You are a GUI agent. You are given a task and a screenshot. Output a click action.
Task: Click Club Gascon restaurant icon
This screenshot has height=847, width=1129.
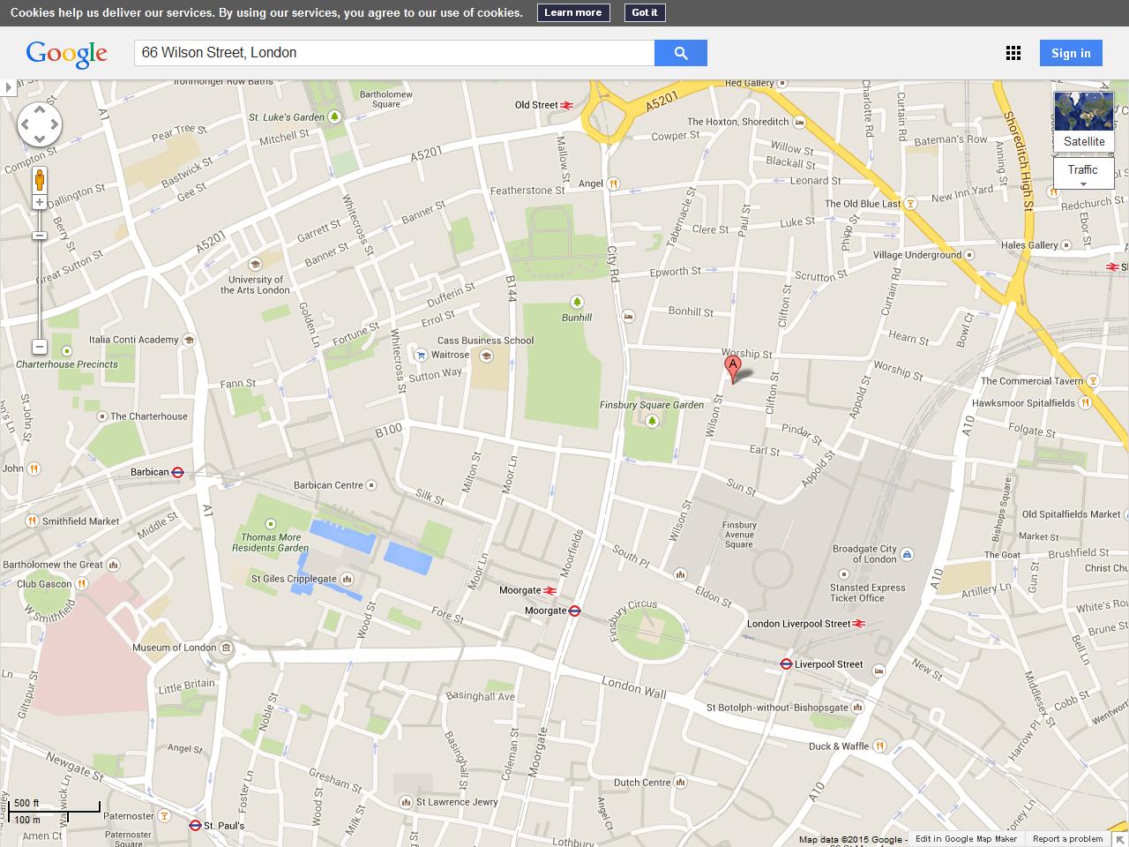pos(81,584)
